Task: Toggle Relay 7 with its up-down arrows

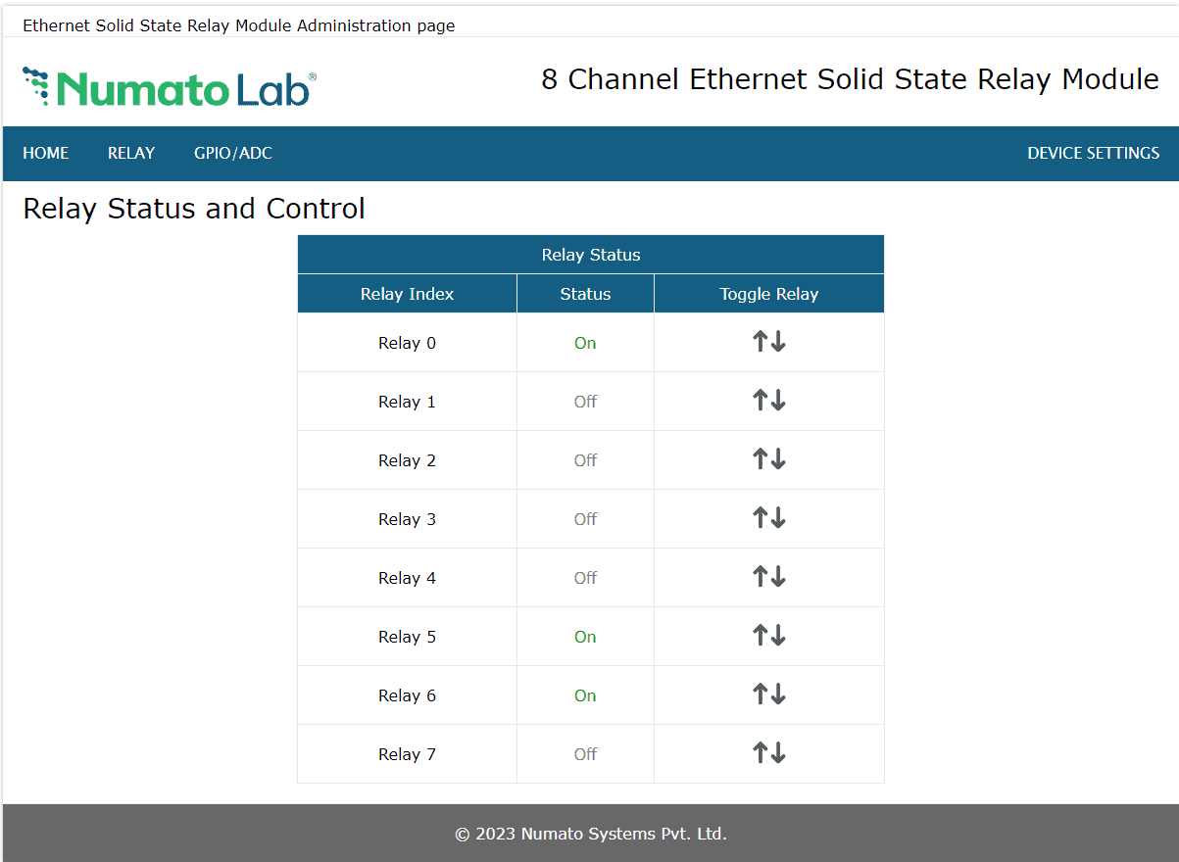Action: pos(768,753)
